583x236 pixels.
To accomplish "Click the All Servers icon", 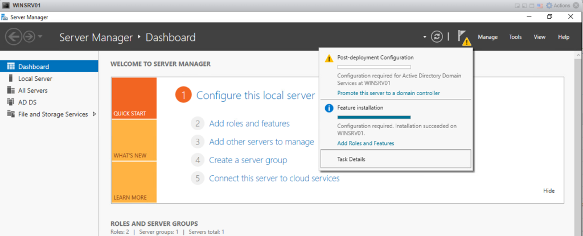I will 11,90.
